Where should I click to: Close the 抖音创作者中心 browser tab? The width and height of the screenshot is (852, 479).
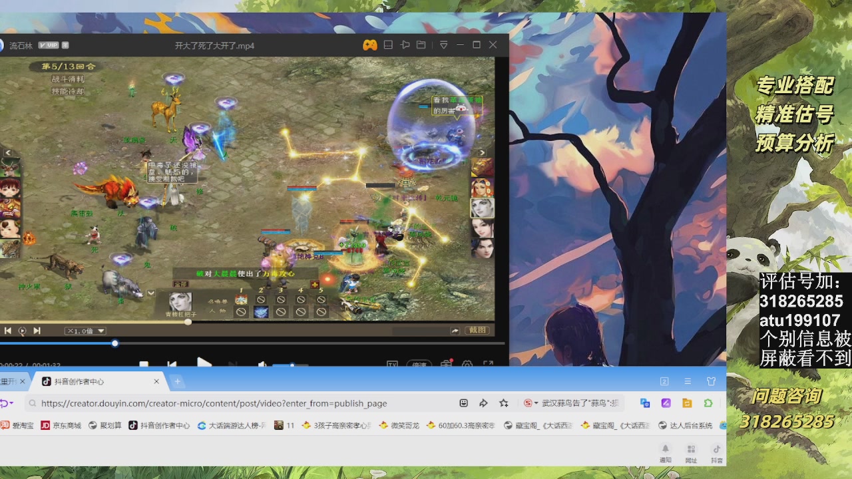coord(156,381)
